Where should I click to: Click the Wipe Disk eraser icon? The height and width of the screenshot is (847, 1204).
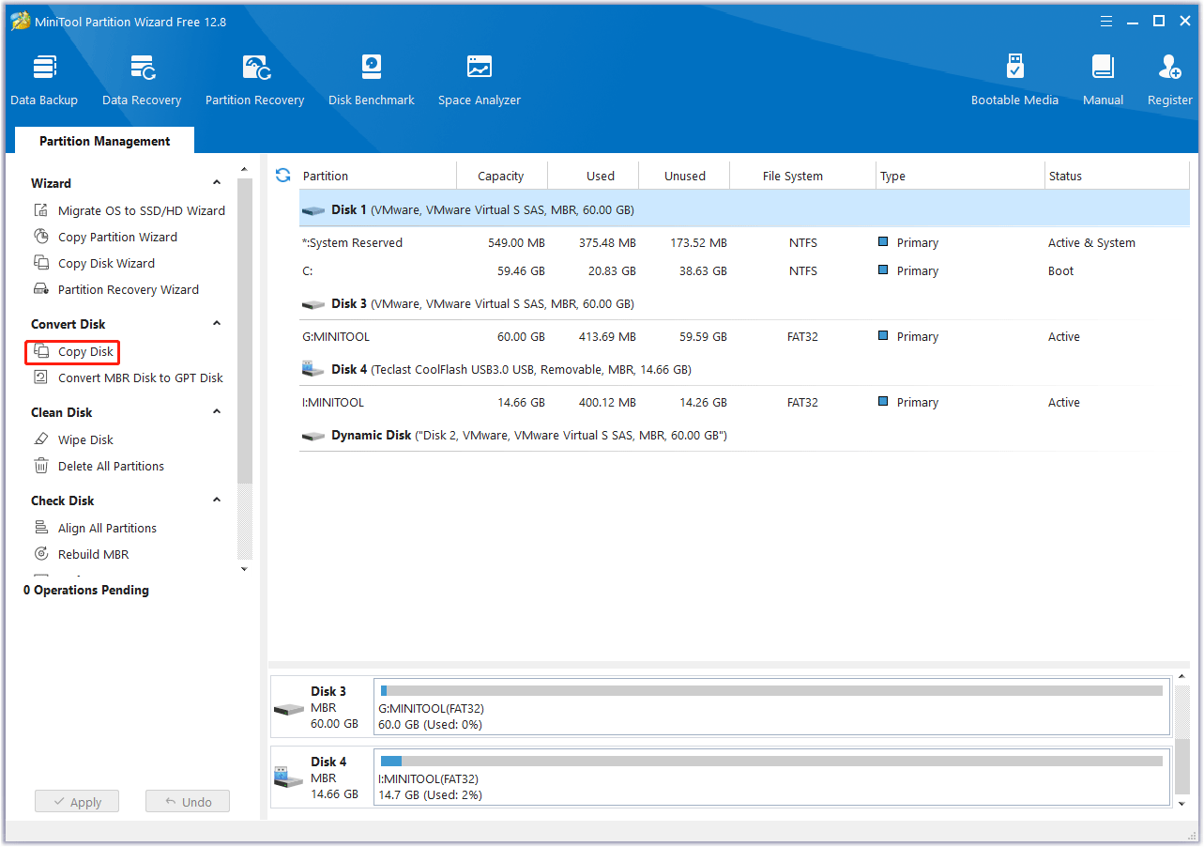point(41,439)
